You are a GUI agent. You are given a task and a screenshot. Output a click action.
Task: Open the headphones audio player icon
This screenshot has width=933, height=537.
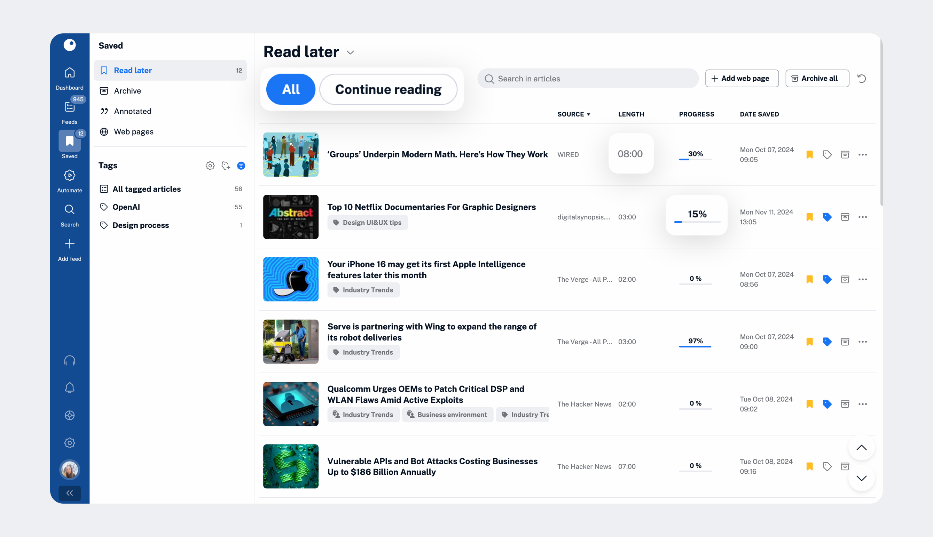pyautogui.click(x=69, y=360)
